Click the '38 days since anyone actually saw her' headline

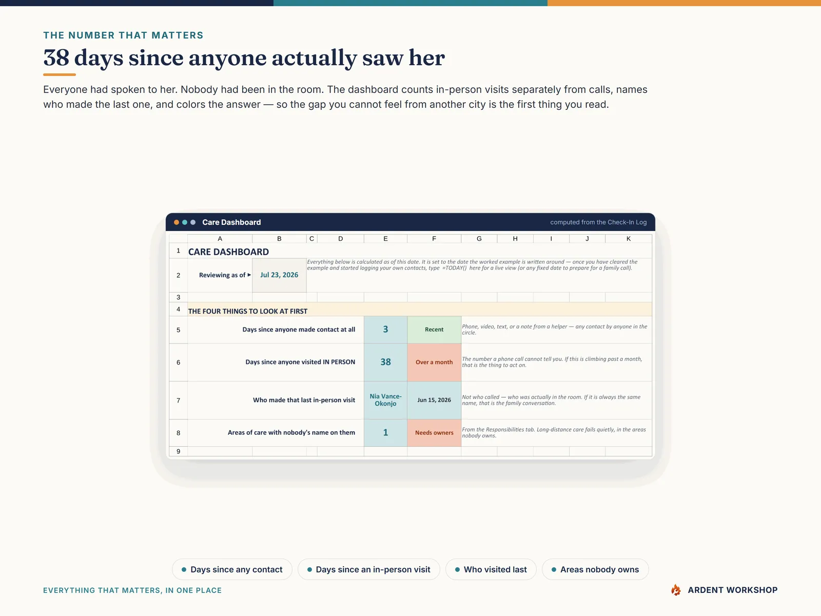click(244, 58)
